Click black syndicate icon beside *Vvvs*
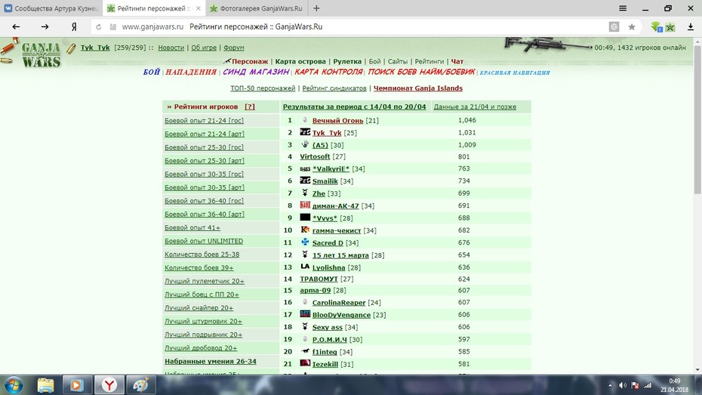 [305, 218]
